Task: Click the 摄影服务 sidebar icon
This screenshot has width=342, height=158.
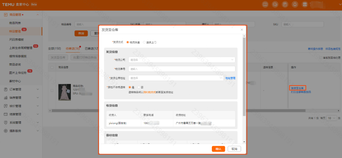Action: point(6,131)
